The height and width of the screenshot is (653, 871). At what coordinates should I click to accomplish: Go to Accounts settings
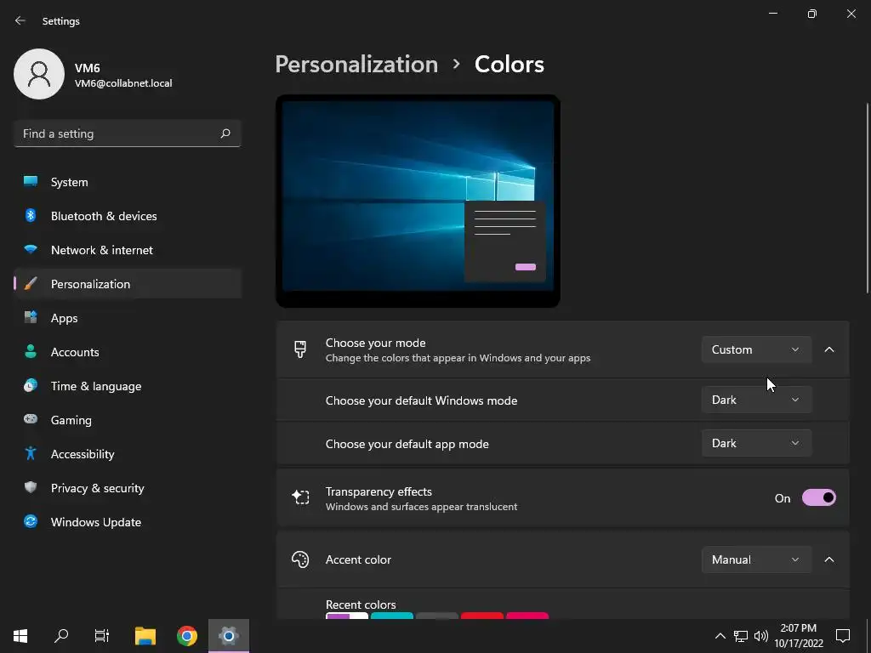tap(128, 351)
